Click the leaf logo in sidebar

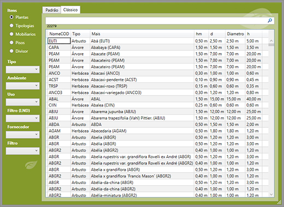[31, 164]
